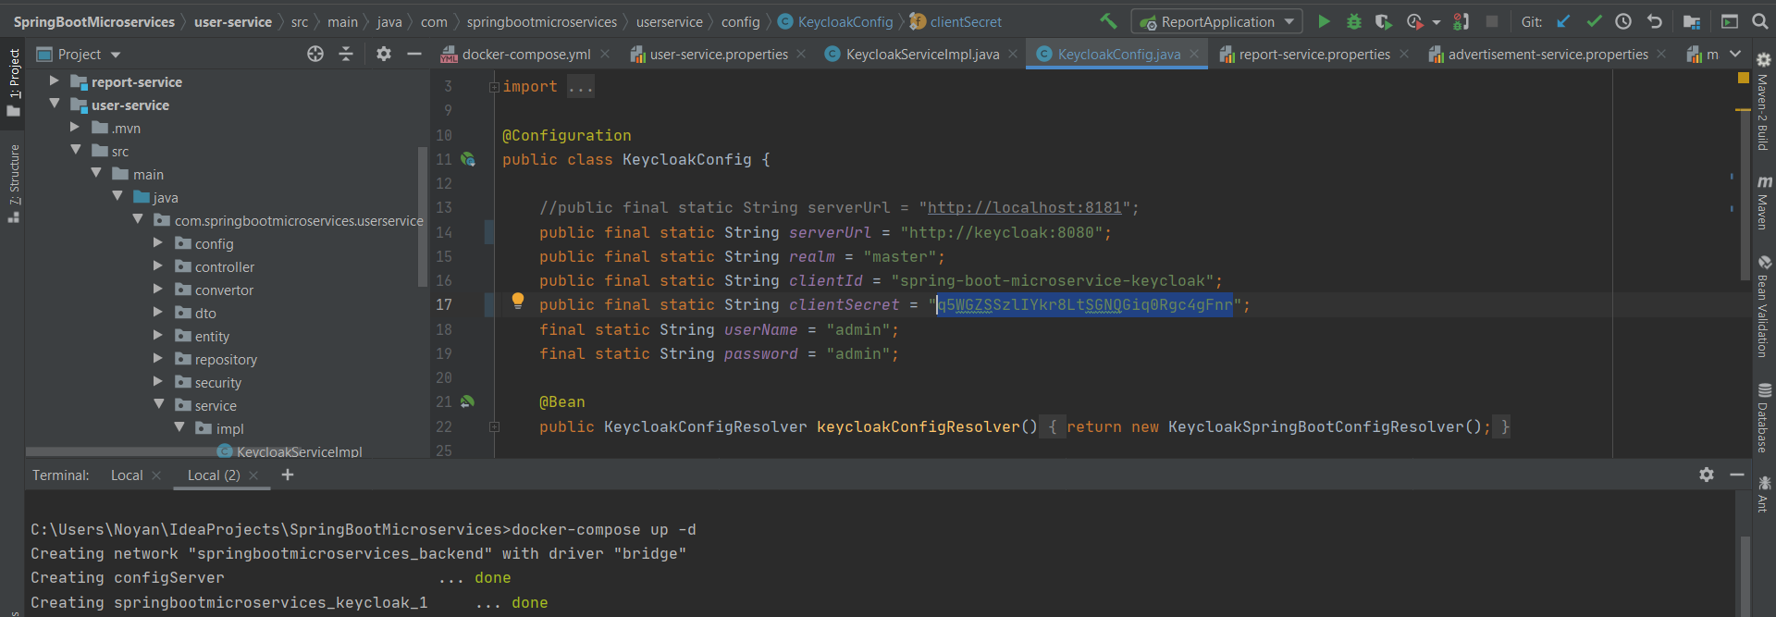This screenshot has height=617, width=1776.
Task: Expand the report-service module
Action: point(54,81)
